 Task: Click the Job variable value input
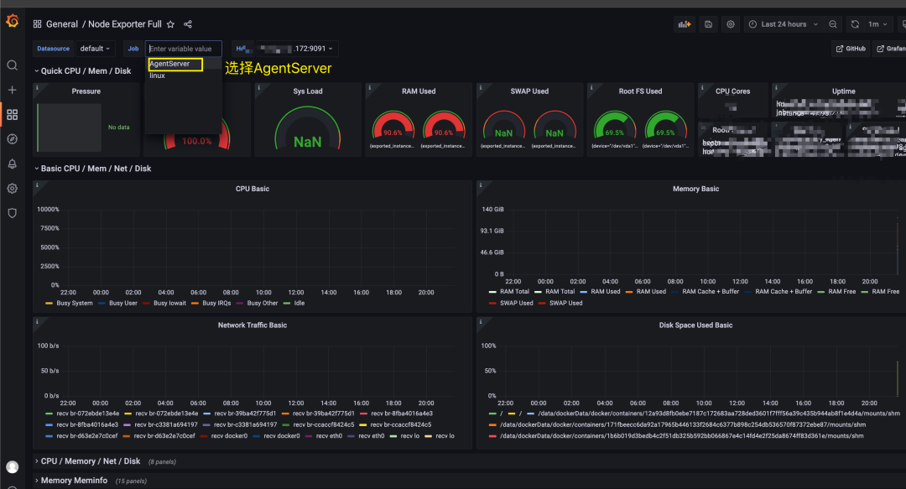[x=183, y=49]
